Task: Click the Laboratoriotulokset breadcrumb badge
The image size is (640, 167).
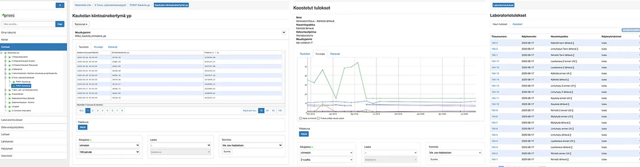Action: [x=503, y=5]
